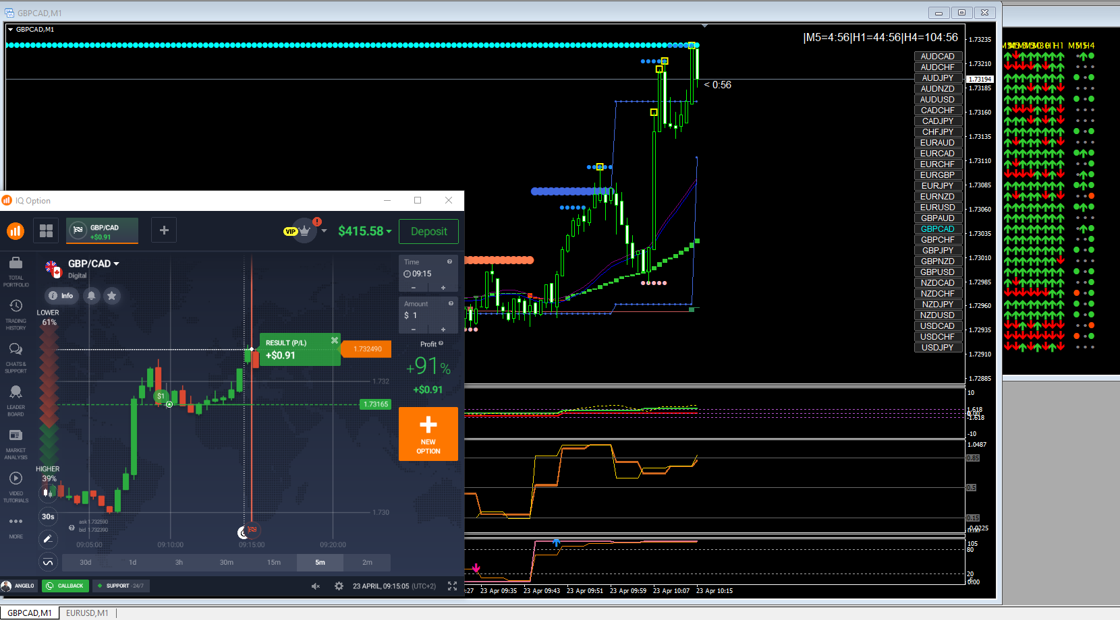This screenshot has height=620, width=1120.
Task: Open the drawing tools pencil icon
Action: tap(48, 538)
